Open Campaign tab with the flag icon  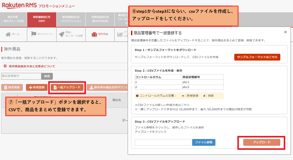33,34
